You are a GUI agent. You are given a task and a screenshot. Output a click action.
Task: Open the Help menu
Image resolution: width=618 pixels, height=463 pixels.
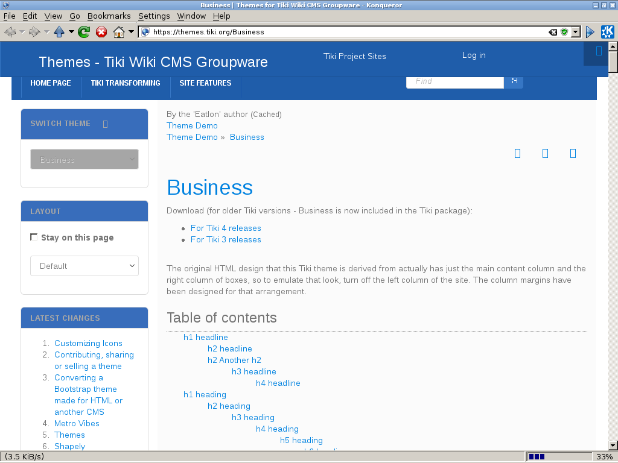coord(221,16)
